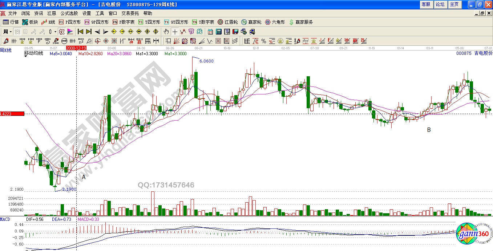Toggle the crosshair cursor mode

[x=175, y=32]
